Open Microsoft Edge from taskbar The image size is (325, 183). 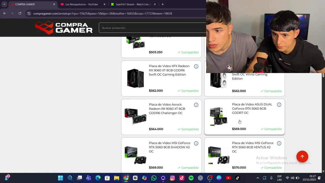click(x=98, y=178)
